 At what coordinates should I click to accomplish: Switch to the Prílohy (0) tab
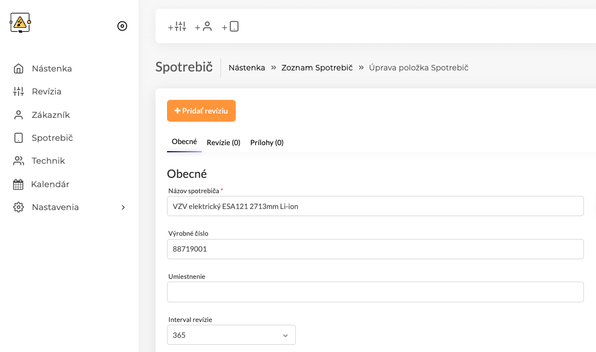pyautogui.click(x=267, y=142)
